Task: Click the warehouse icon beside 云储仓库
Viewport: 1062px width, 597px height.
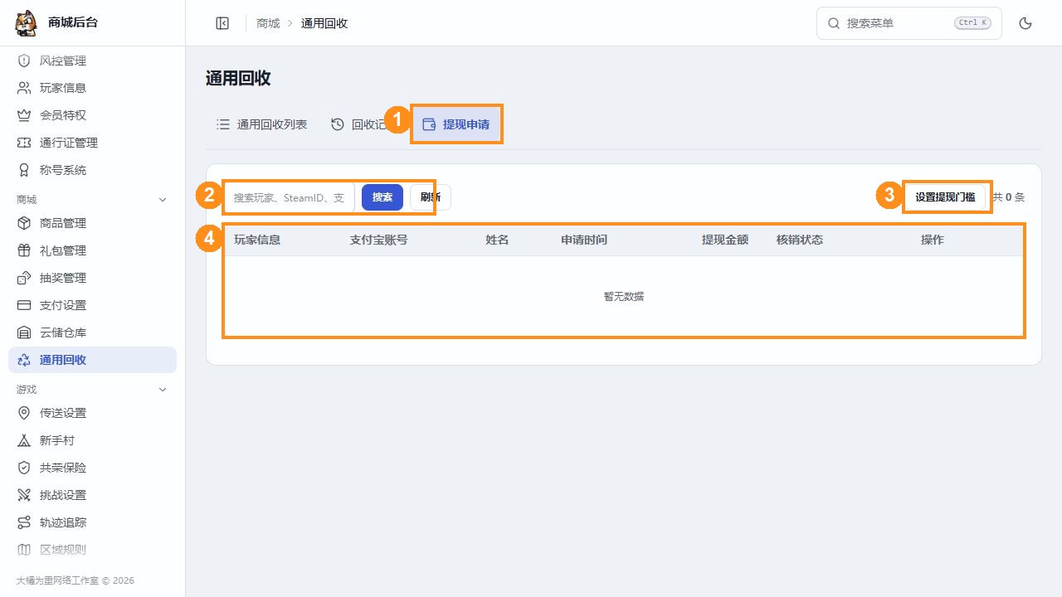Action: coord(24,332)
